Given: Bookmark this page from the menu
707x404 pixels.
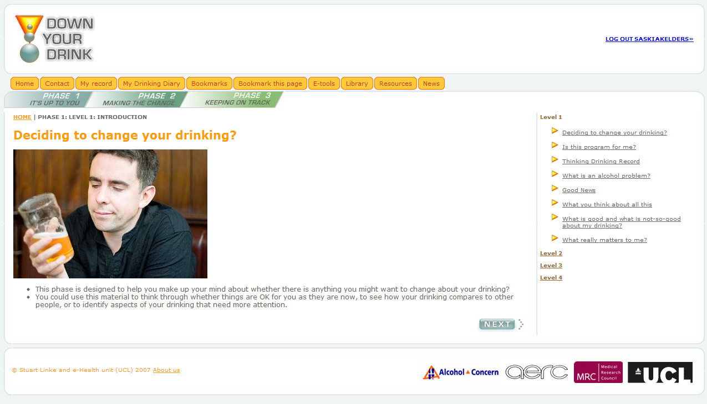Looking at the screenshot, I should point(270,84).
